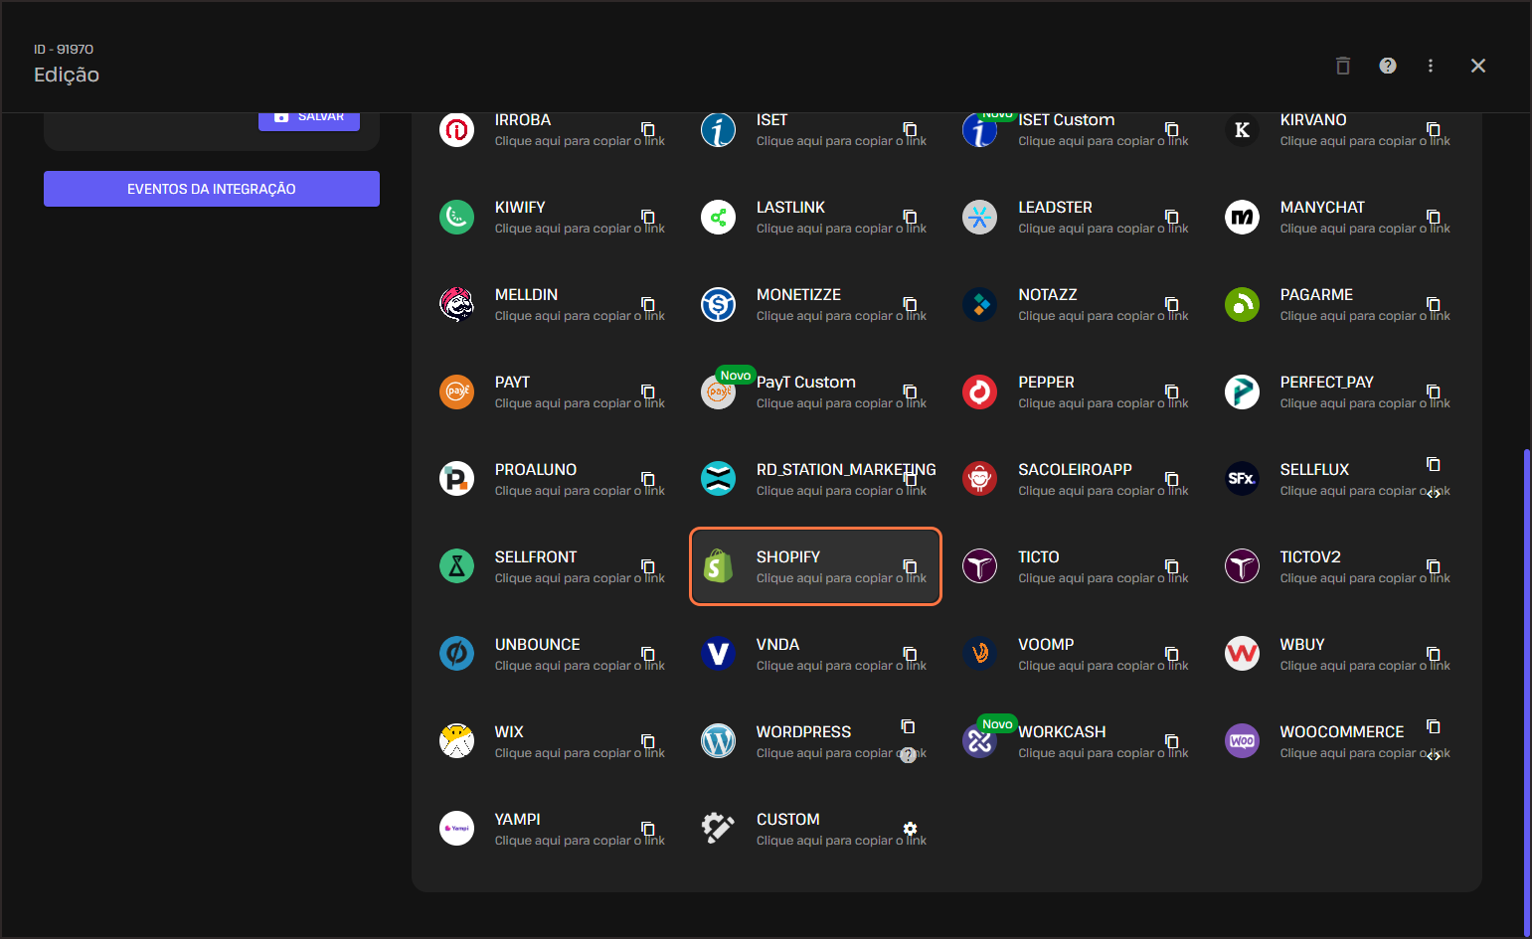Copy link icon for PROALUNO

pyautogui.click(x=648, y=479)
